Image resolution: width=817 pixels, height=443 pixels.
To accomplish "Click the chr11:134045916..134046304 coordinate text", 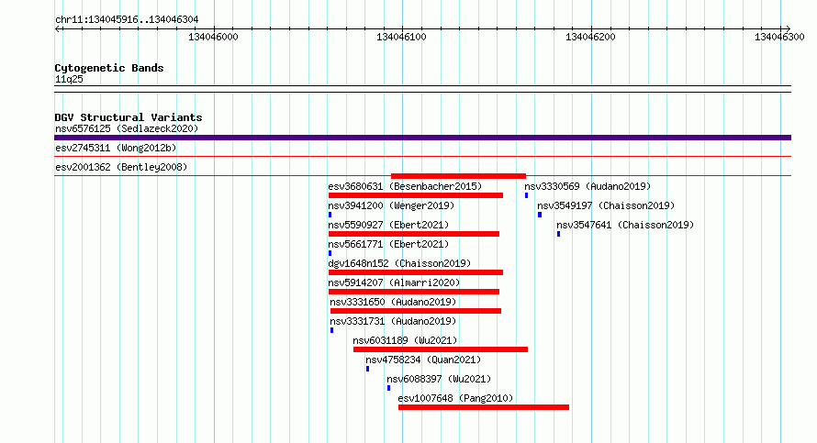I will coord(127,20).
